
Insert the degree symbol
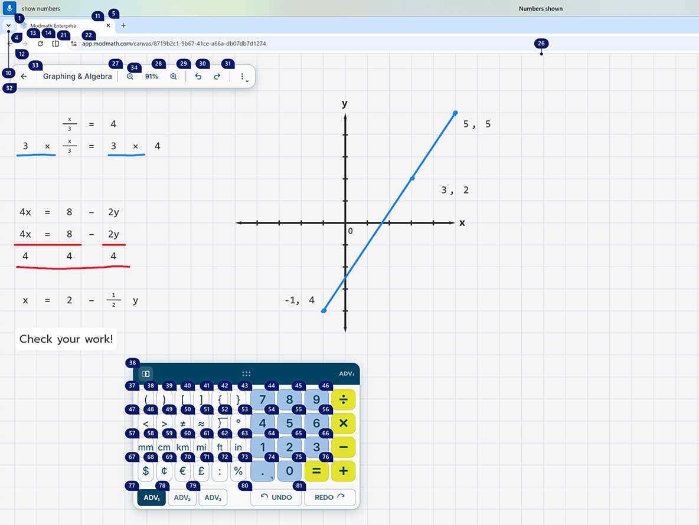pos(239,424)
